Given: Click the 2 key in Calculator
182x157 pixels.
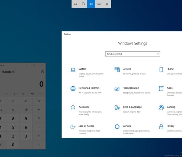Looking at the screenshot, I should [13, 136].
